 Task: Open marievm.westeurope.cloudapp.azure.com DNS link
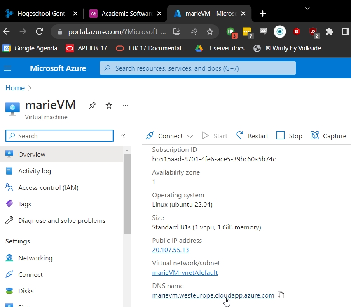coord(213,295)
